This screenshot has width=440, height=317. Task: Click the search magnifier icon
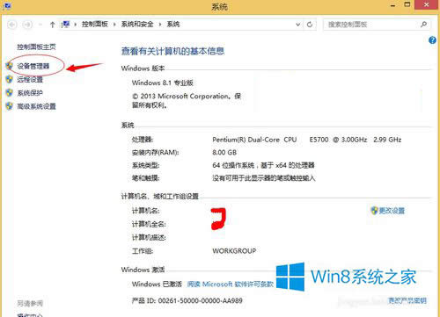click(x=423, y=25)
